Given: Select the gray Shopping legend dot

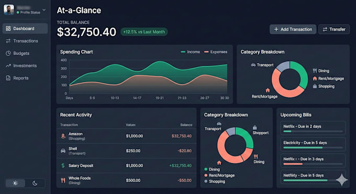Looking at the screenshot, I should 206,181.
